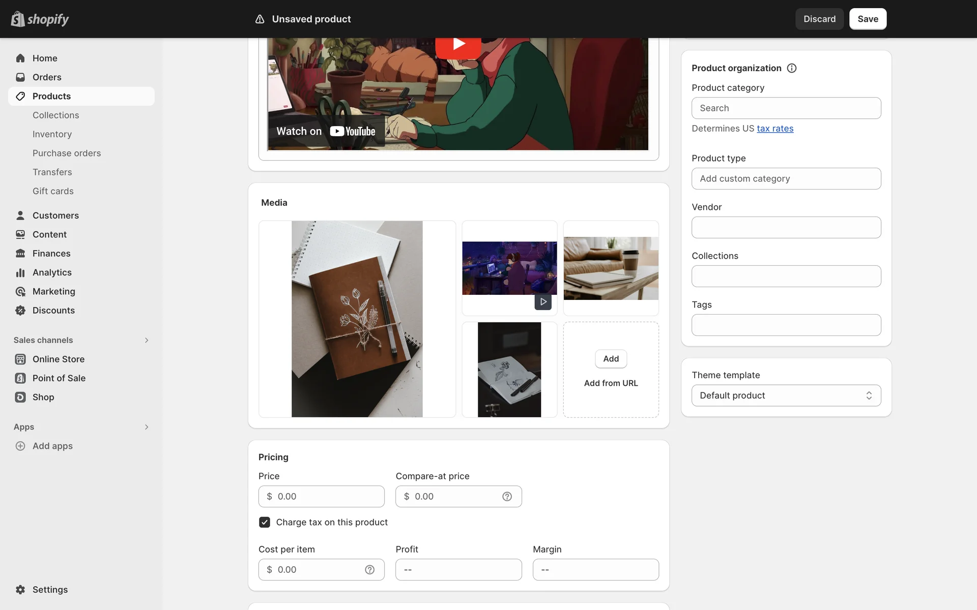Image resolution: width=977 pixels, height=610 pixels.
Task: Click the video play badge on media thumbnail
Action: pos(543,301)
